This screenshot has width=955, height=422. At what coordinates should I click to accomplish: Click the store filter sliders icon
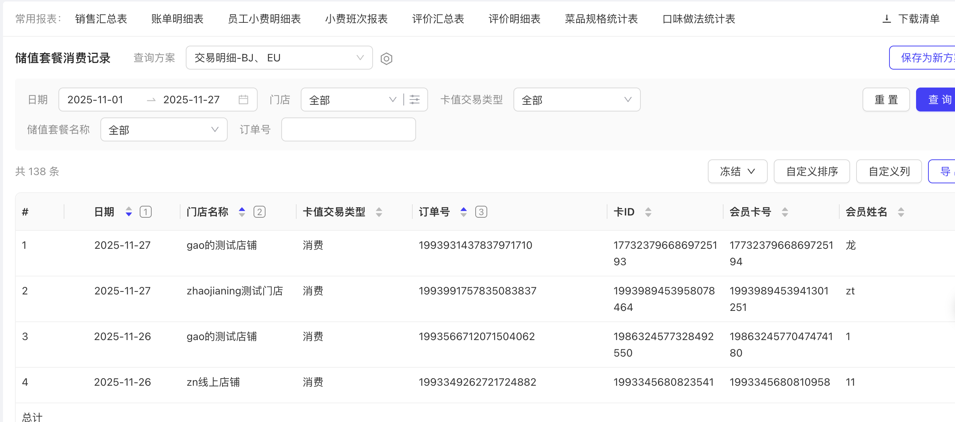[415, 100]
